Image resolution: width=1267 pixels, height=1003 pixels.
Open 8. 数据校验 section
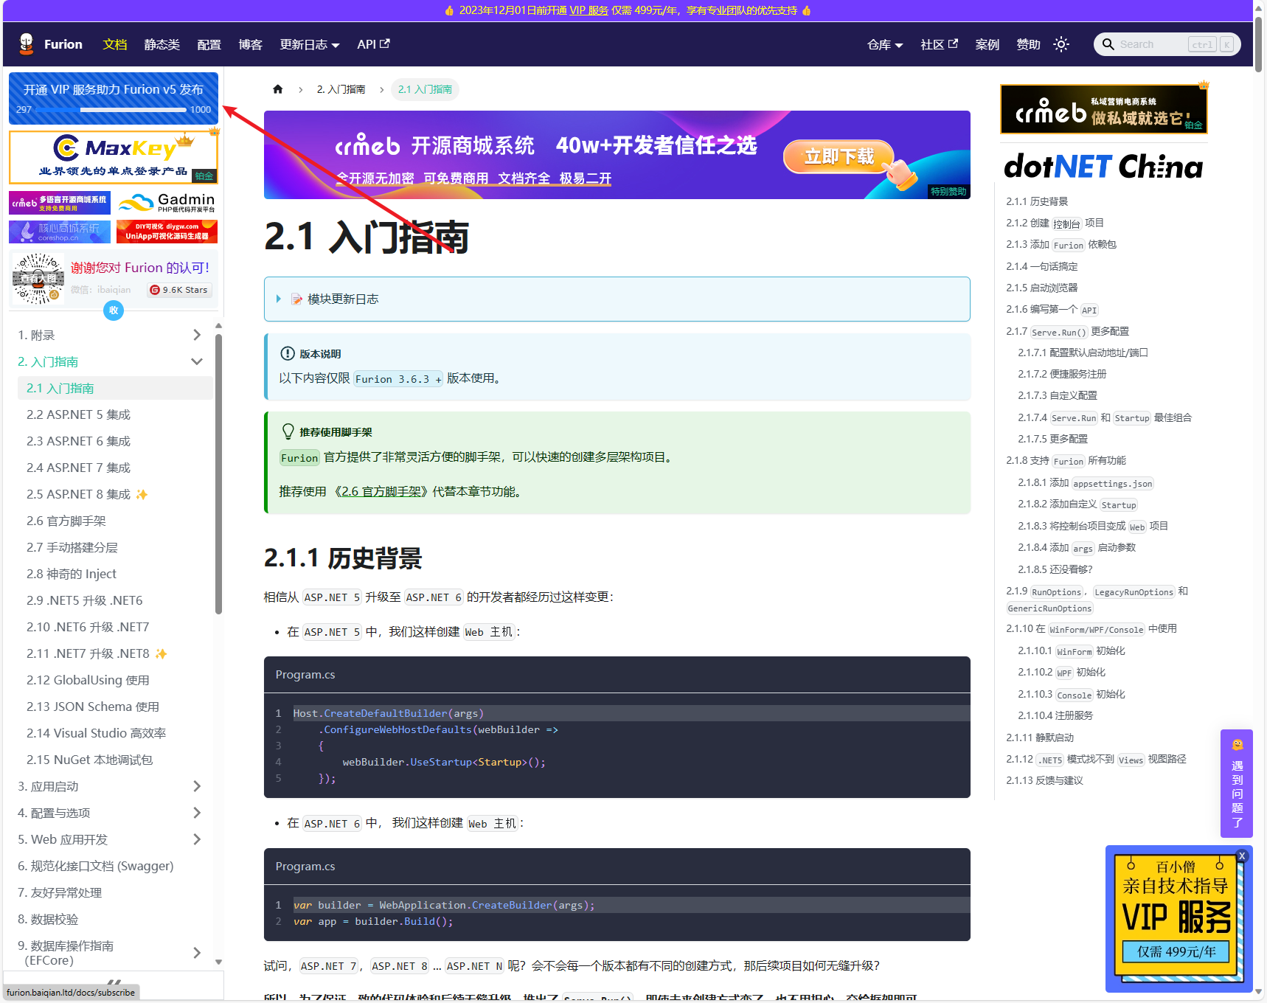click(x=48, y=919)
